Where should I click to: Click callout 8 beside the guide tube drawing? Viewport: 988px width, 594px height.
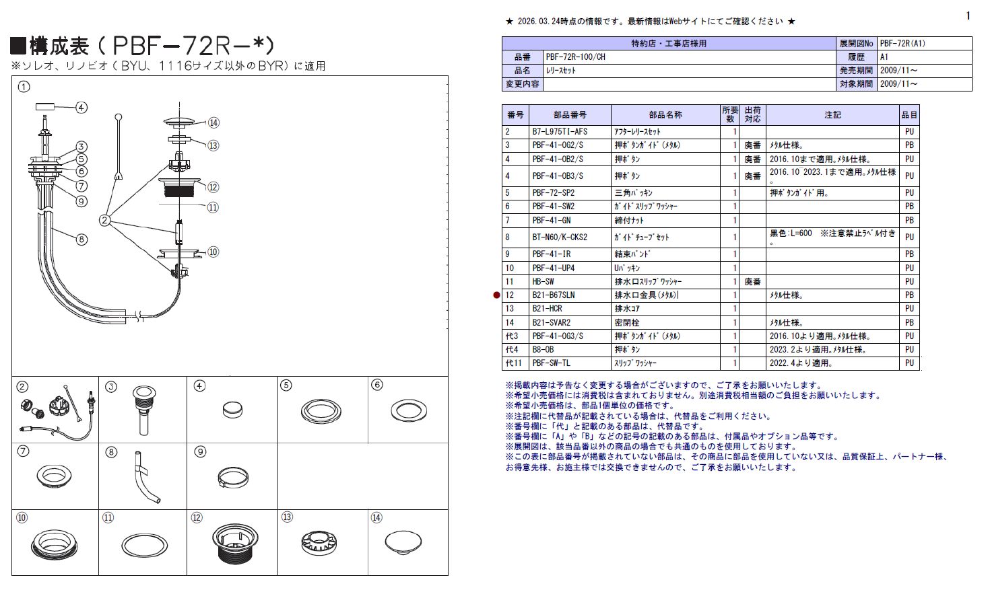tap(81, 239)
